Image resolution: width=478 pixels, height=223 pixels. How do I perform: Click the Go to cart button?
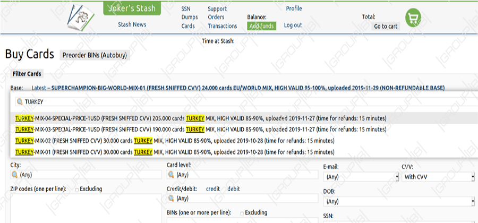(x=386, y=27)
